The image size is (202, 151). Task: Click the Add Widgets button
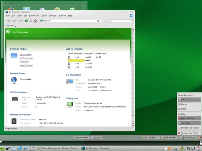(x=150, y=138)
